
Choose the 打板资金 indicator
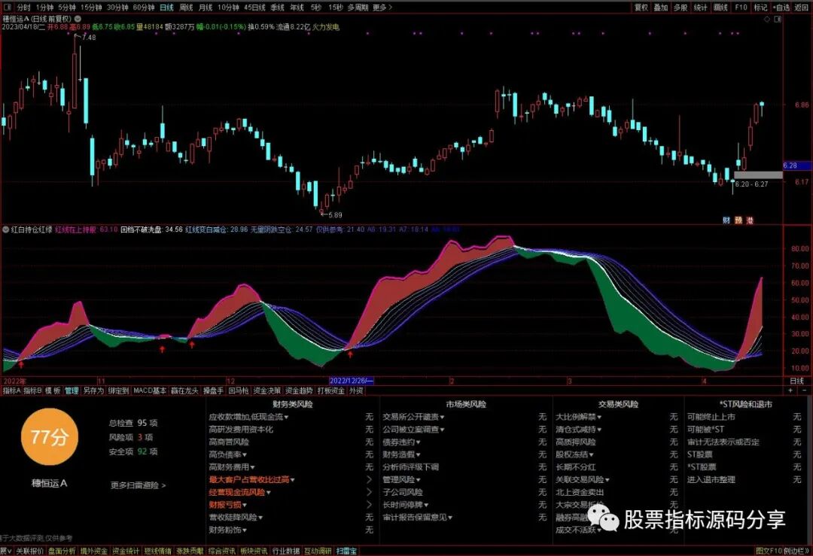click(x=330, y=390)
